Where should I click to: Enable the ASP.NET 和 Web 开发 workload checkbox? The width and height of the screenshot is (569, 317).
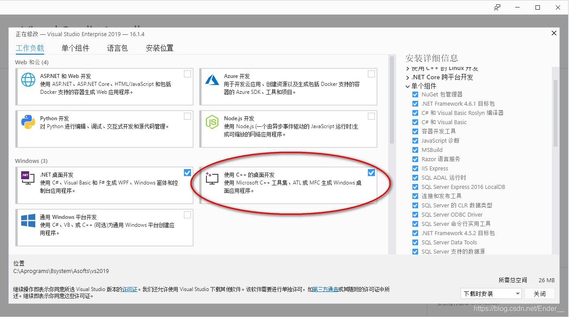coord(187,74)
